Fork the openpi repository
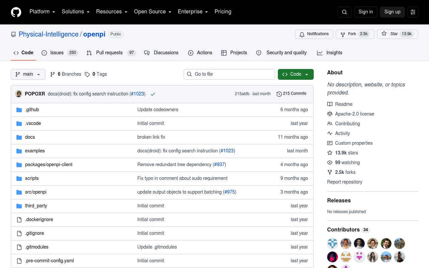The height and width of the screenshot is (268, 429). pyautogui.click(x=355, y=34)
